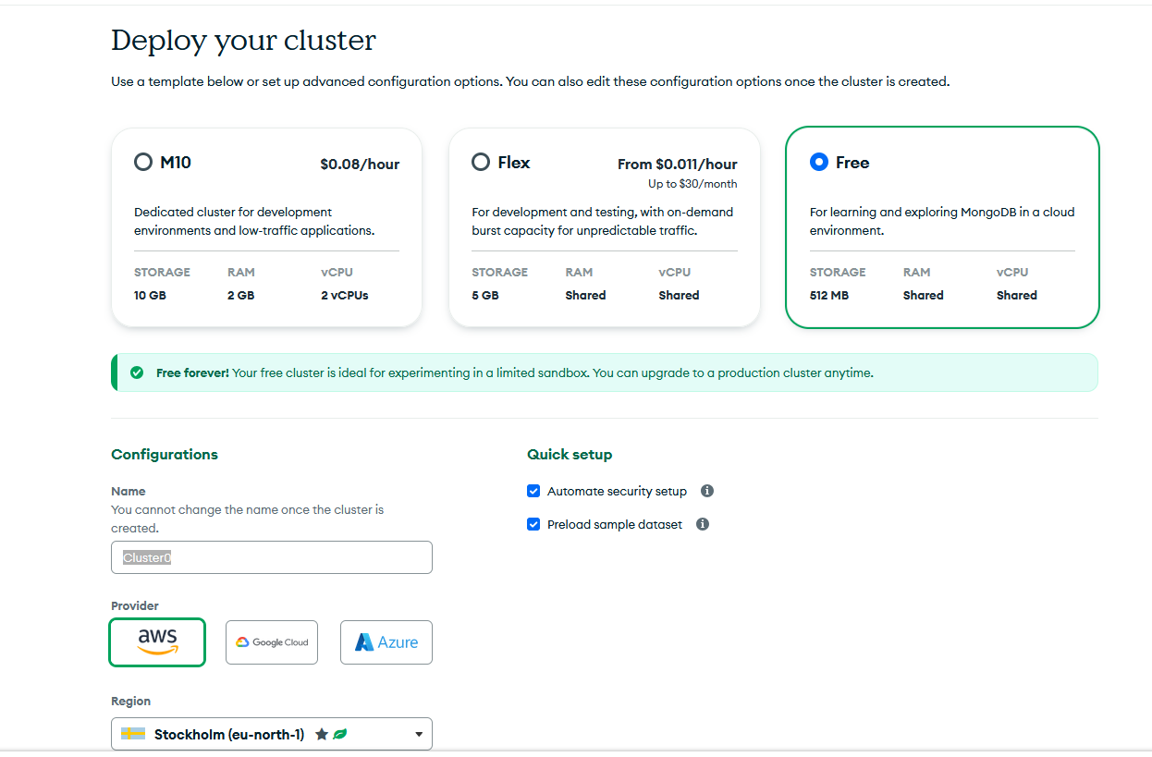Select the M10 cluster radio button
Viewport: 1152px width, 757px height.
(x=143, y=163)
